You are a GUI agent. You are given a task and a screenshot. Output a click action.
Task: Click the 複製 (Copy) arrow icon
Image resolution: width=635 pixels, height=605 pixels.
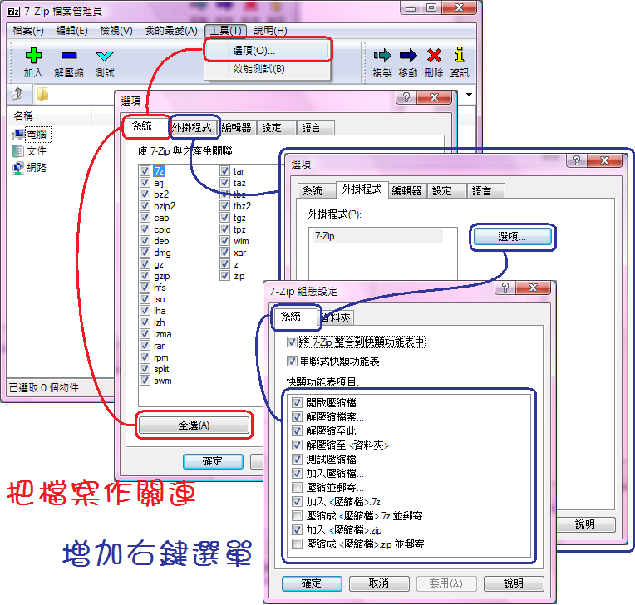point(382,55)
